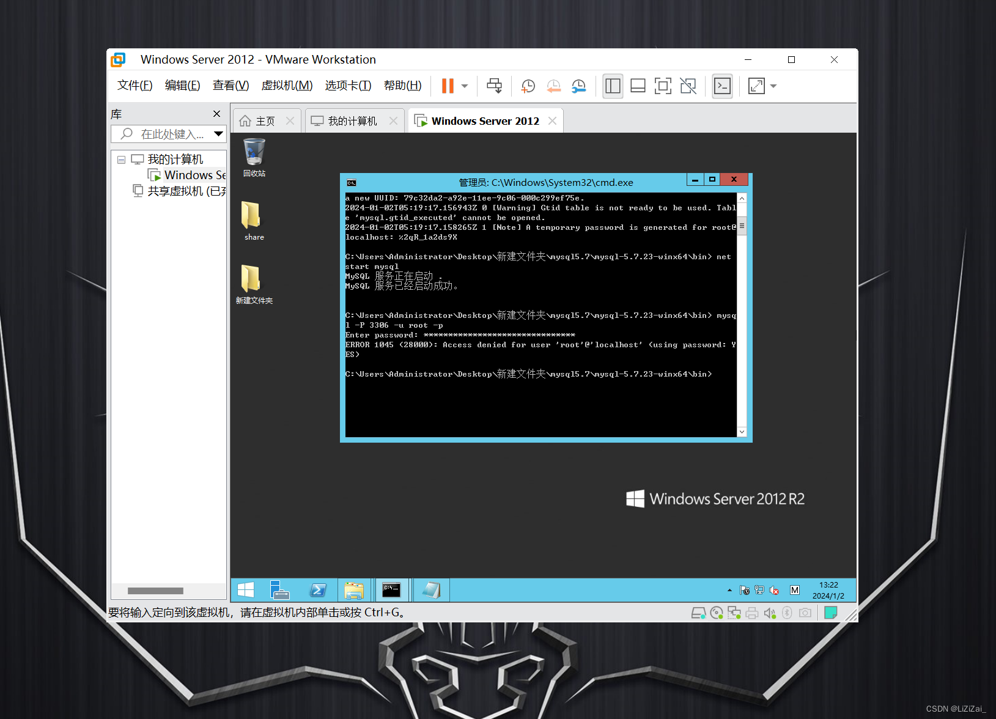Close the 主页 tab
The width and height of the screenshot is (996, 719).
pyautogui.click(x=290, y=121)
